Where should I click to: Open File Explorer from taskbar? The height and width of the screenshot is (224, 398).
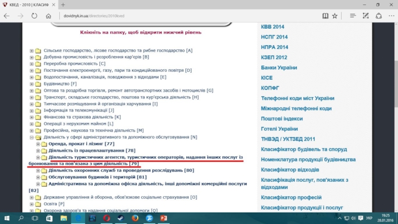(x=64, y=218)
